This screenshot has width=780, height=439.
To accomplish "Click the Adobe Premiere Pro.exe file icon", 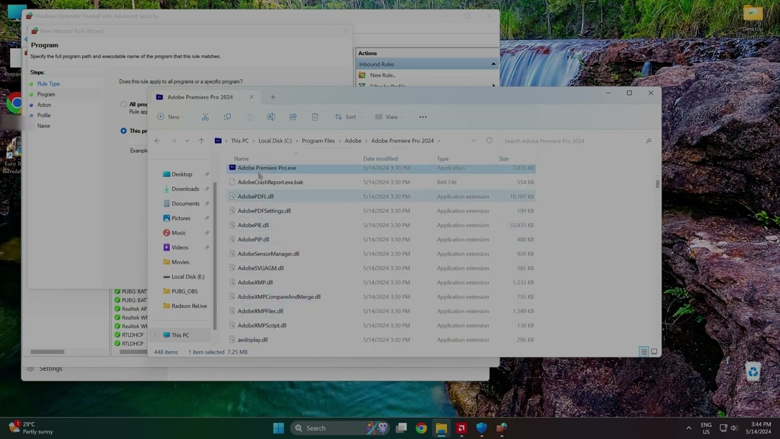I will [232, 168].
